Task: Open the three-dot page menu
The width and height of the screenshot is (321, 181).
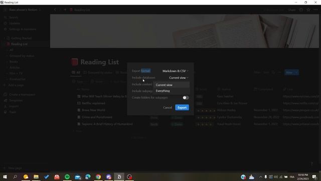Action: click(315, 10)
